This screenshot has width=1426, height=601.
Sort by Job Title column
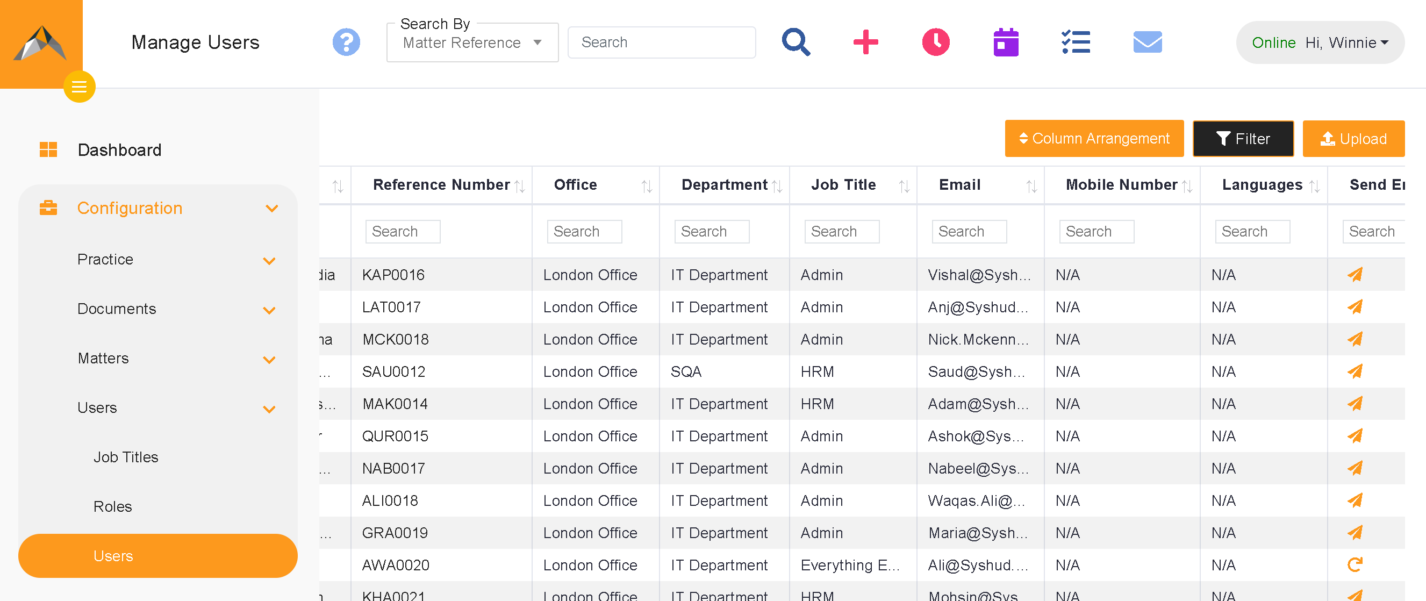coord(904,186)
